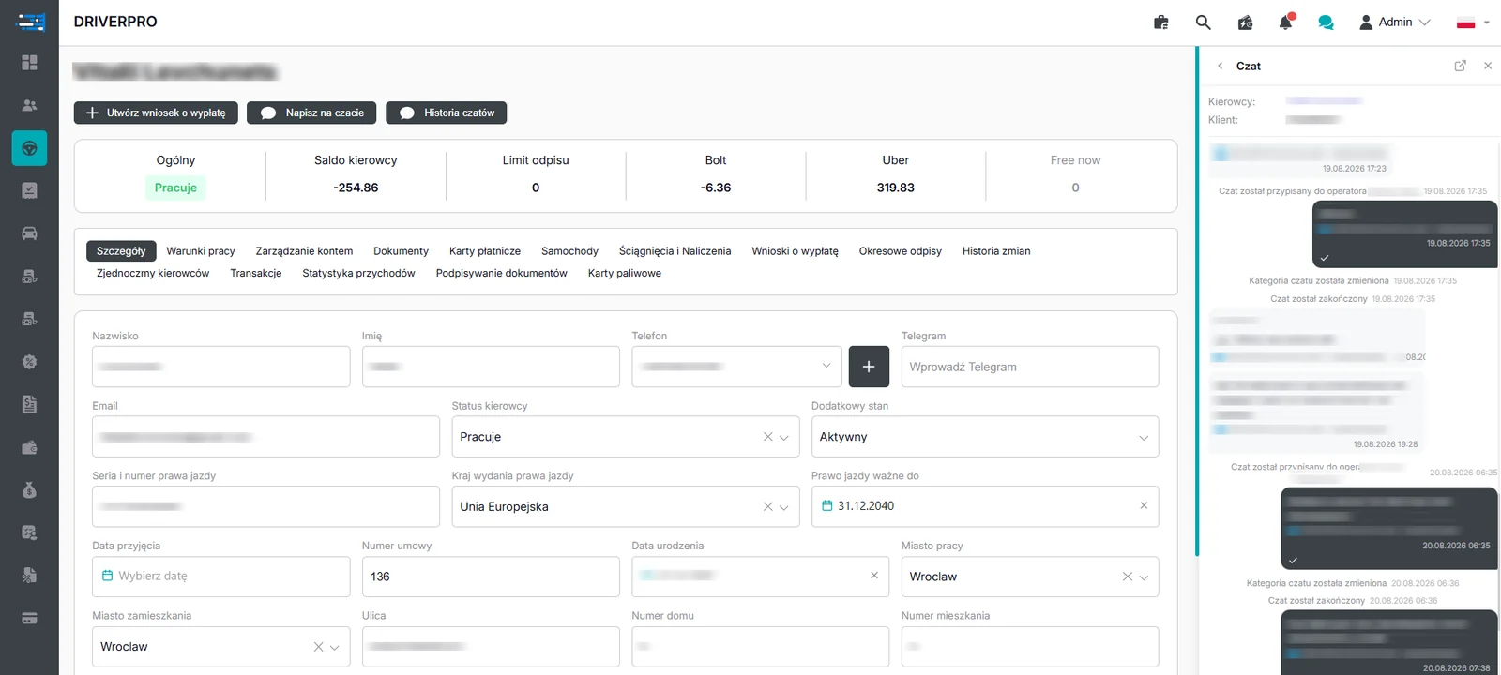The height and width of the screenshot is (675, 1501).
Task: Add another phone number with plus button
Action: 869,367
